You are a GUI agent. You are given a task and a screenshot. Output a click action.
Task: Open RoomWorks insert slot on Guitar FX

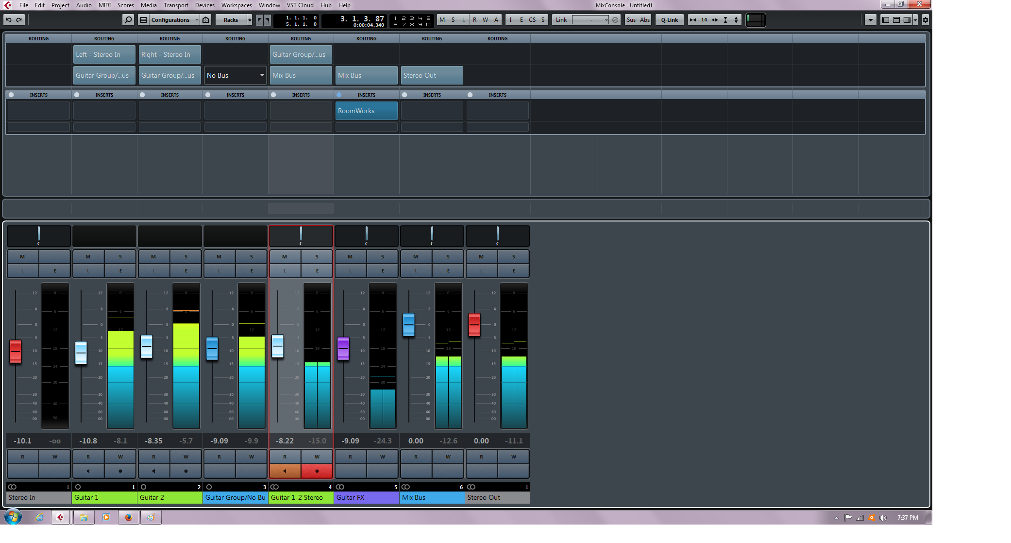coord(367,111)
